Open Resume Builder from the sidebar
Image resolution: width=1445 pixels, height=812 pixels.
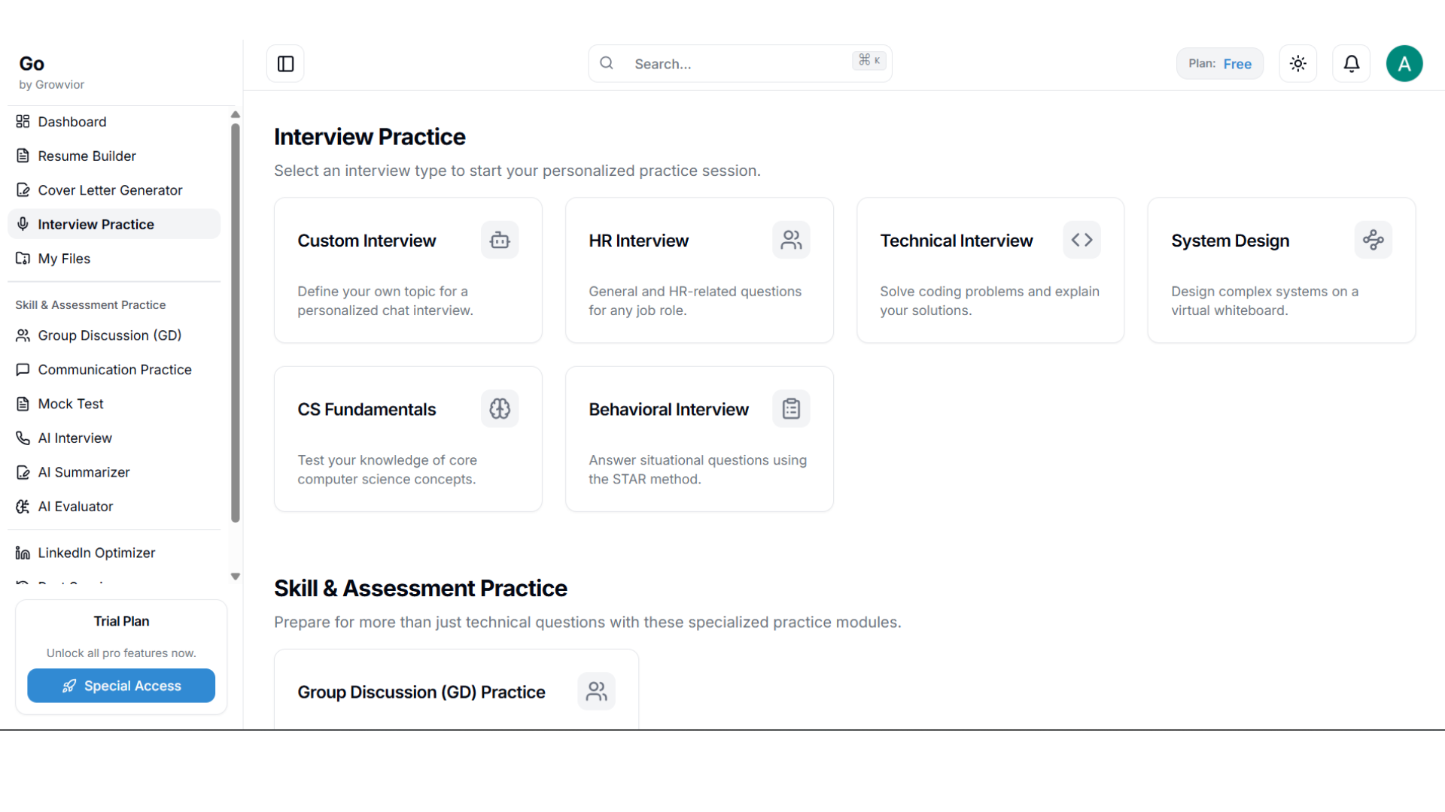(x=85, y=156)
